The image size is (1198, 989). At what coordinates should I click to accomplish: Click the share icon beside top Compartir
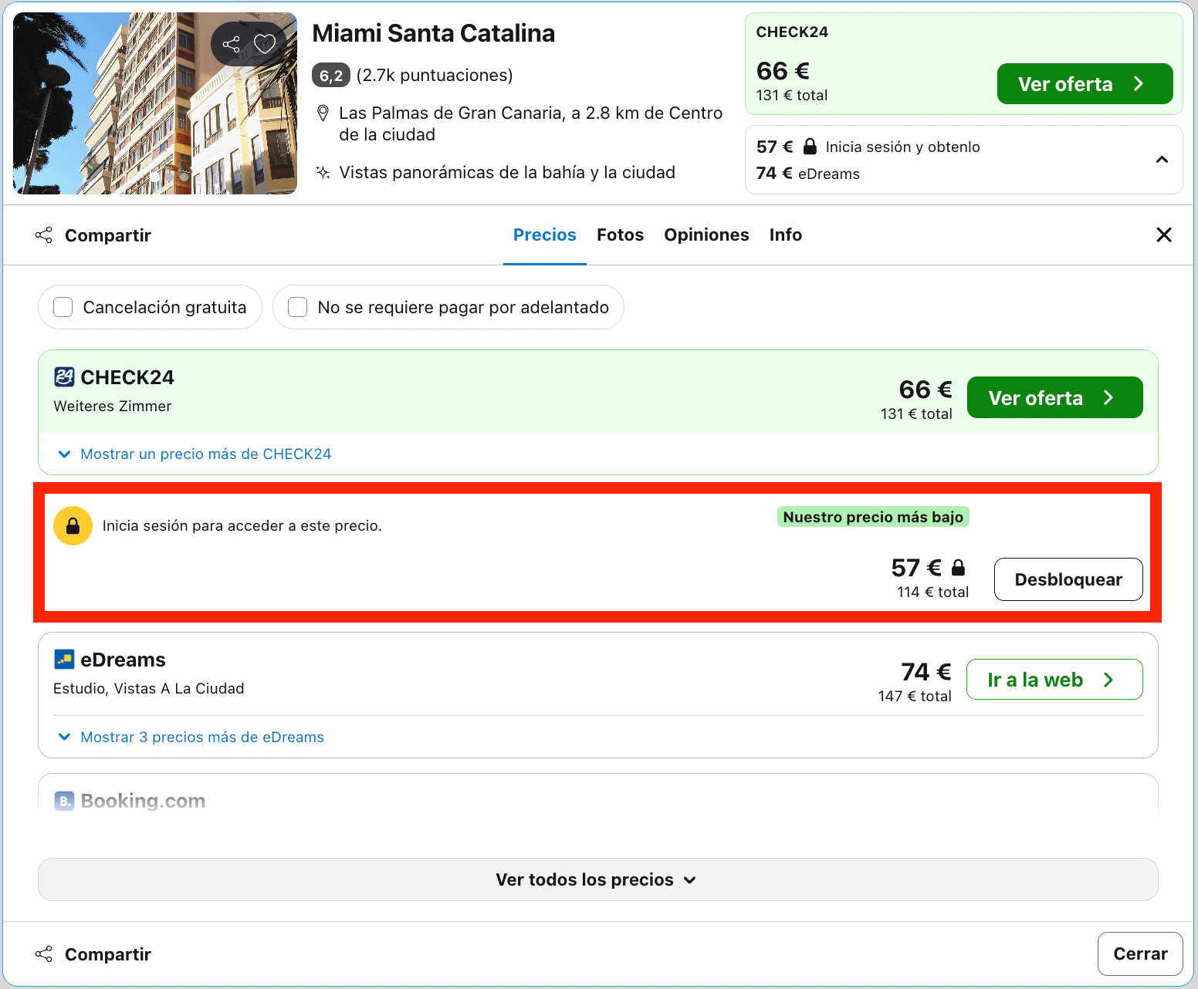click(x=44, y=235)
